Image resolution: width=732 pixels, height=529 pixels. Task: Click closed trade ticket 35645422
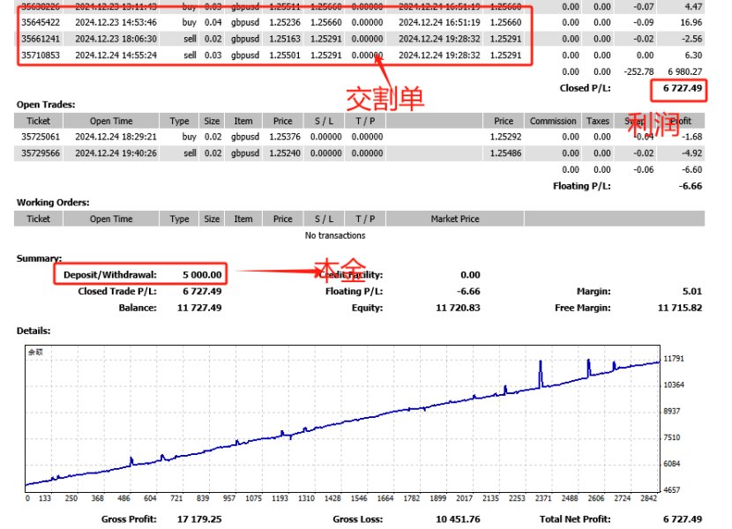(x=41, y=22)
